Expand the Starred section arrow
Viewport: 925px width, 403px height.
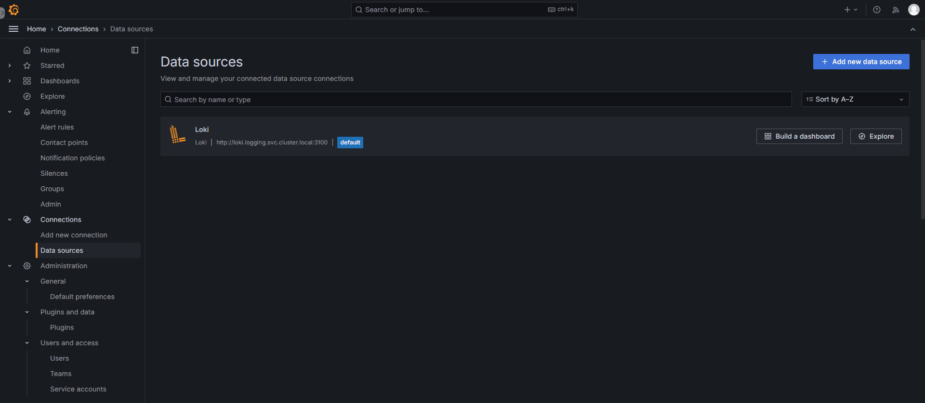(10, 65)
